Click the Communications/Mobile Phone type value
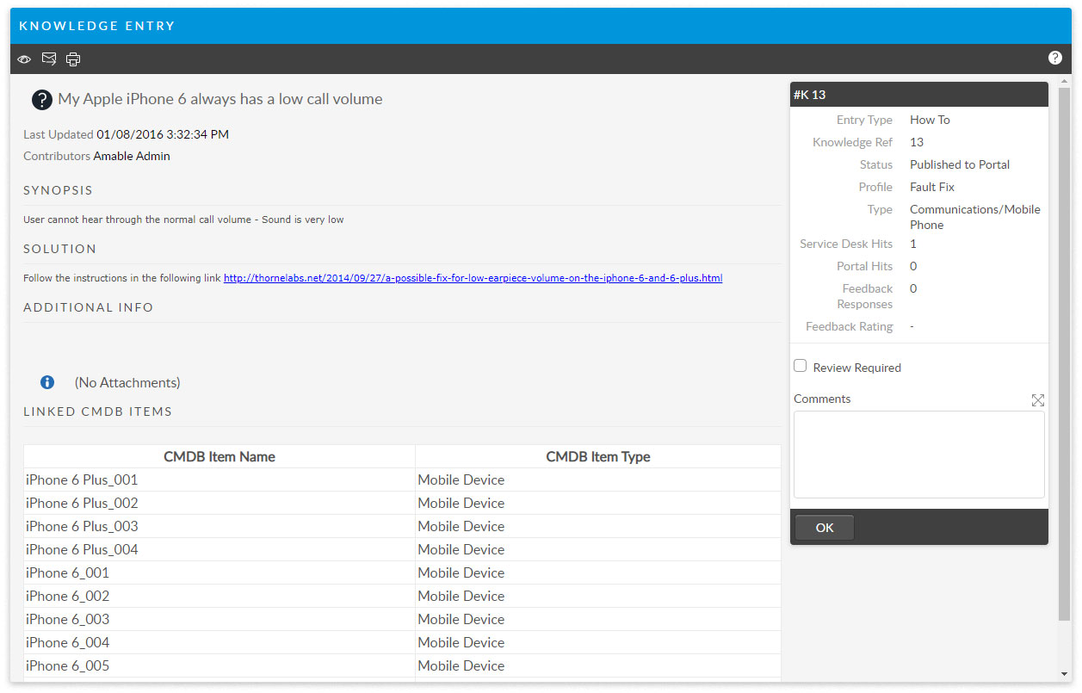1082x693 pixels. pyautogui.click(x=975, y=217)
